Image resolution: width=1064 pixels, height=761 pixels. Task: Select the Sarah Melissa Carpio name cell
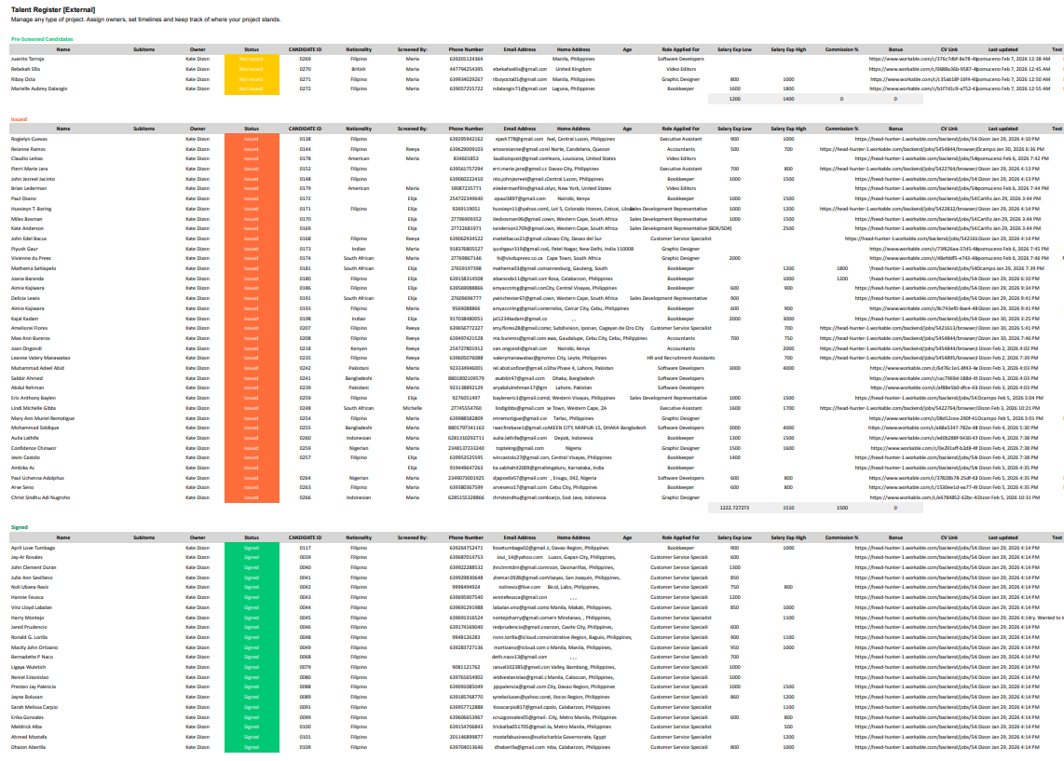click(34, 707)
